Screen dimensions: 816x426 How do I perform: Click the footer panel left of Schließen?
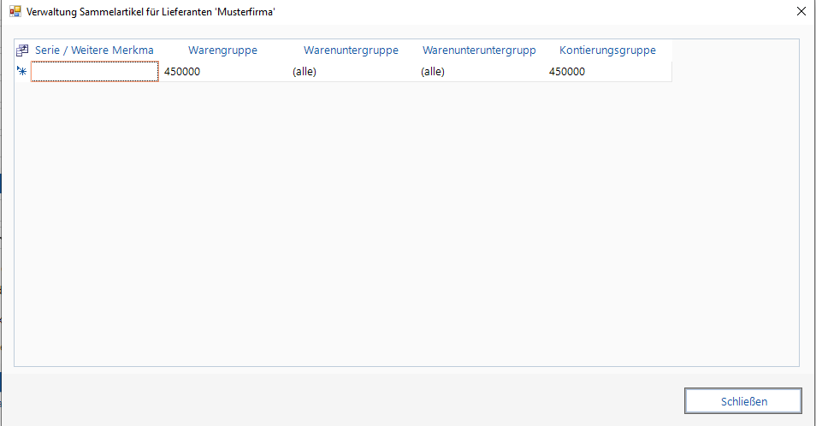click(342, 400)
